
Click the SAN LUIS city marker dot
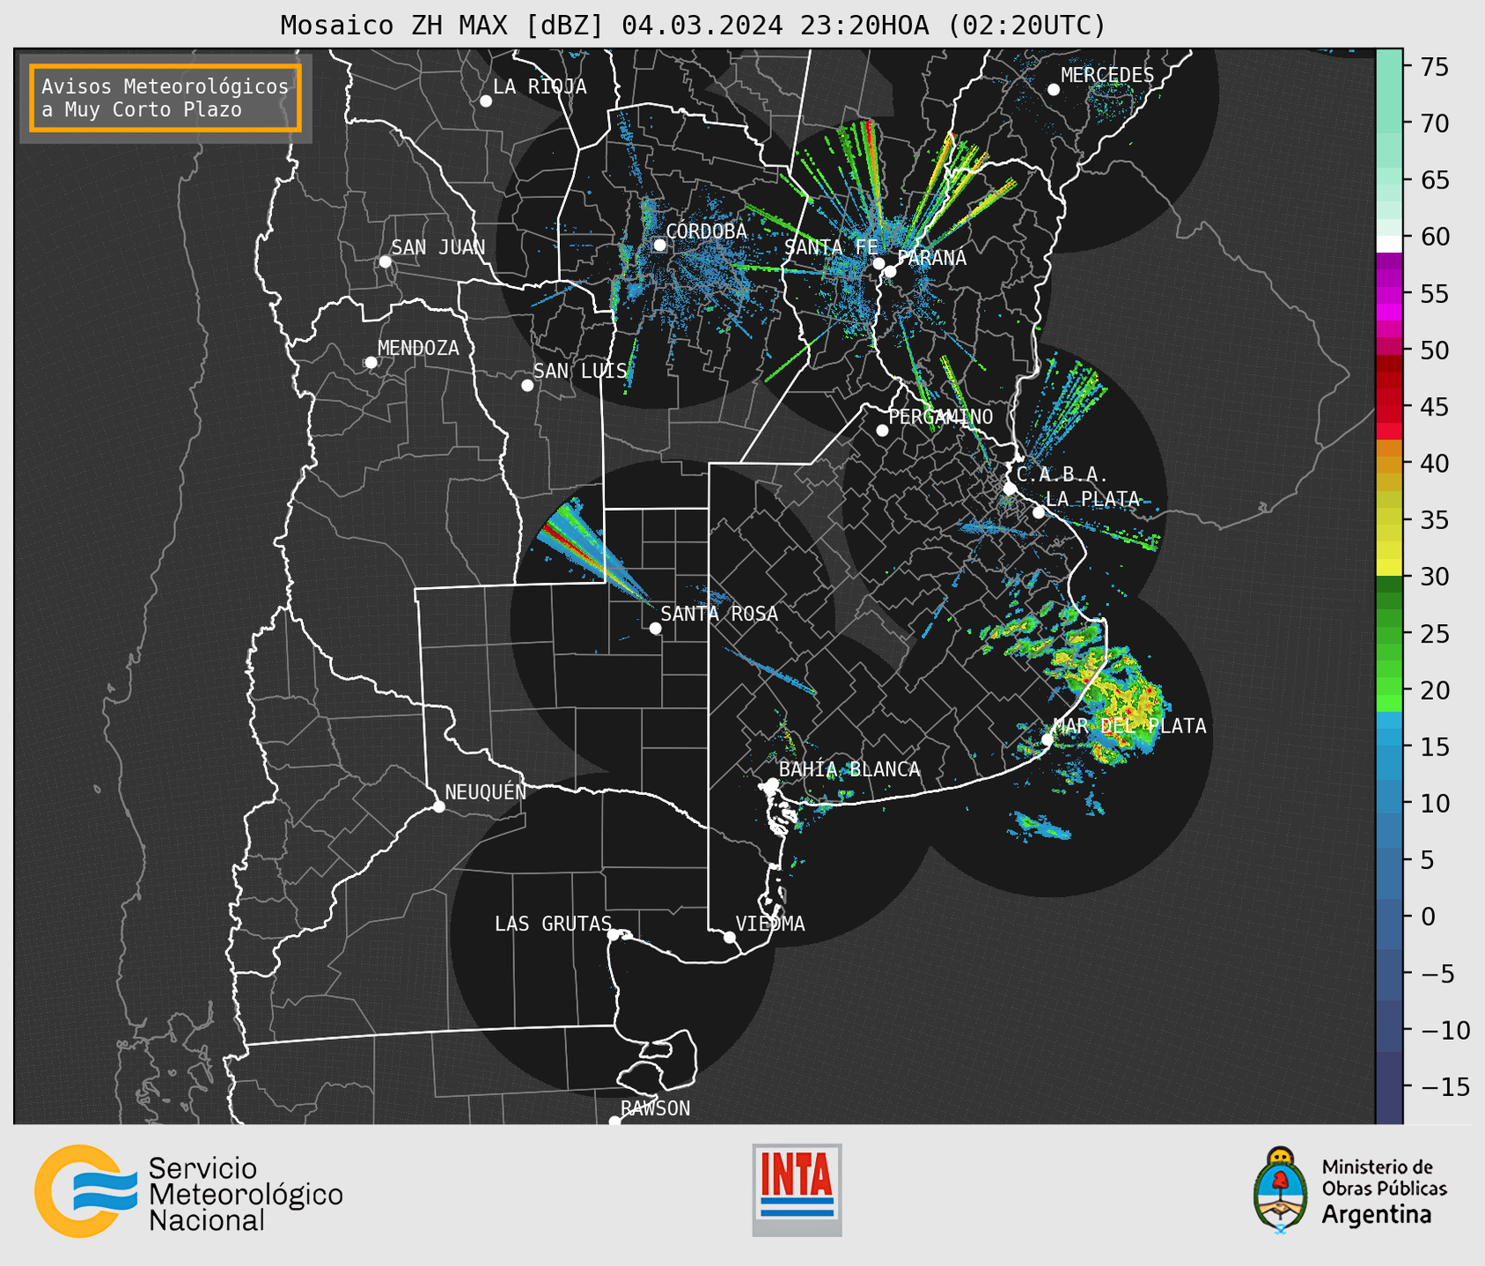[527, 386]
